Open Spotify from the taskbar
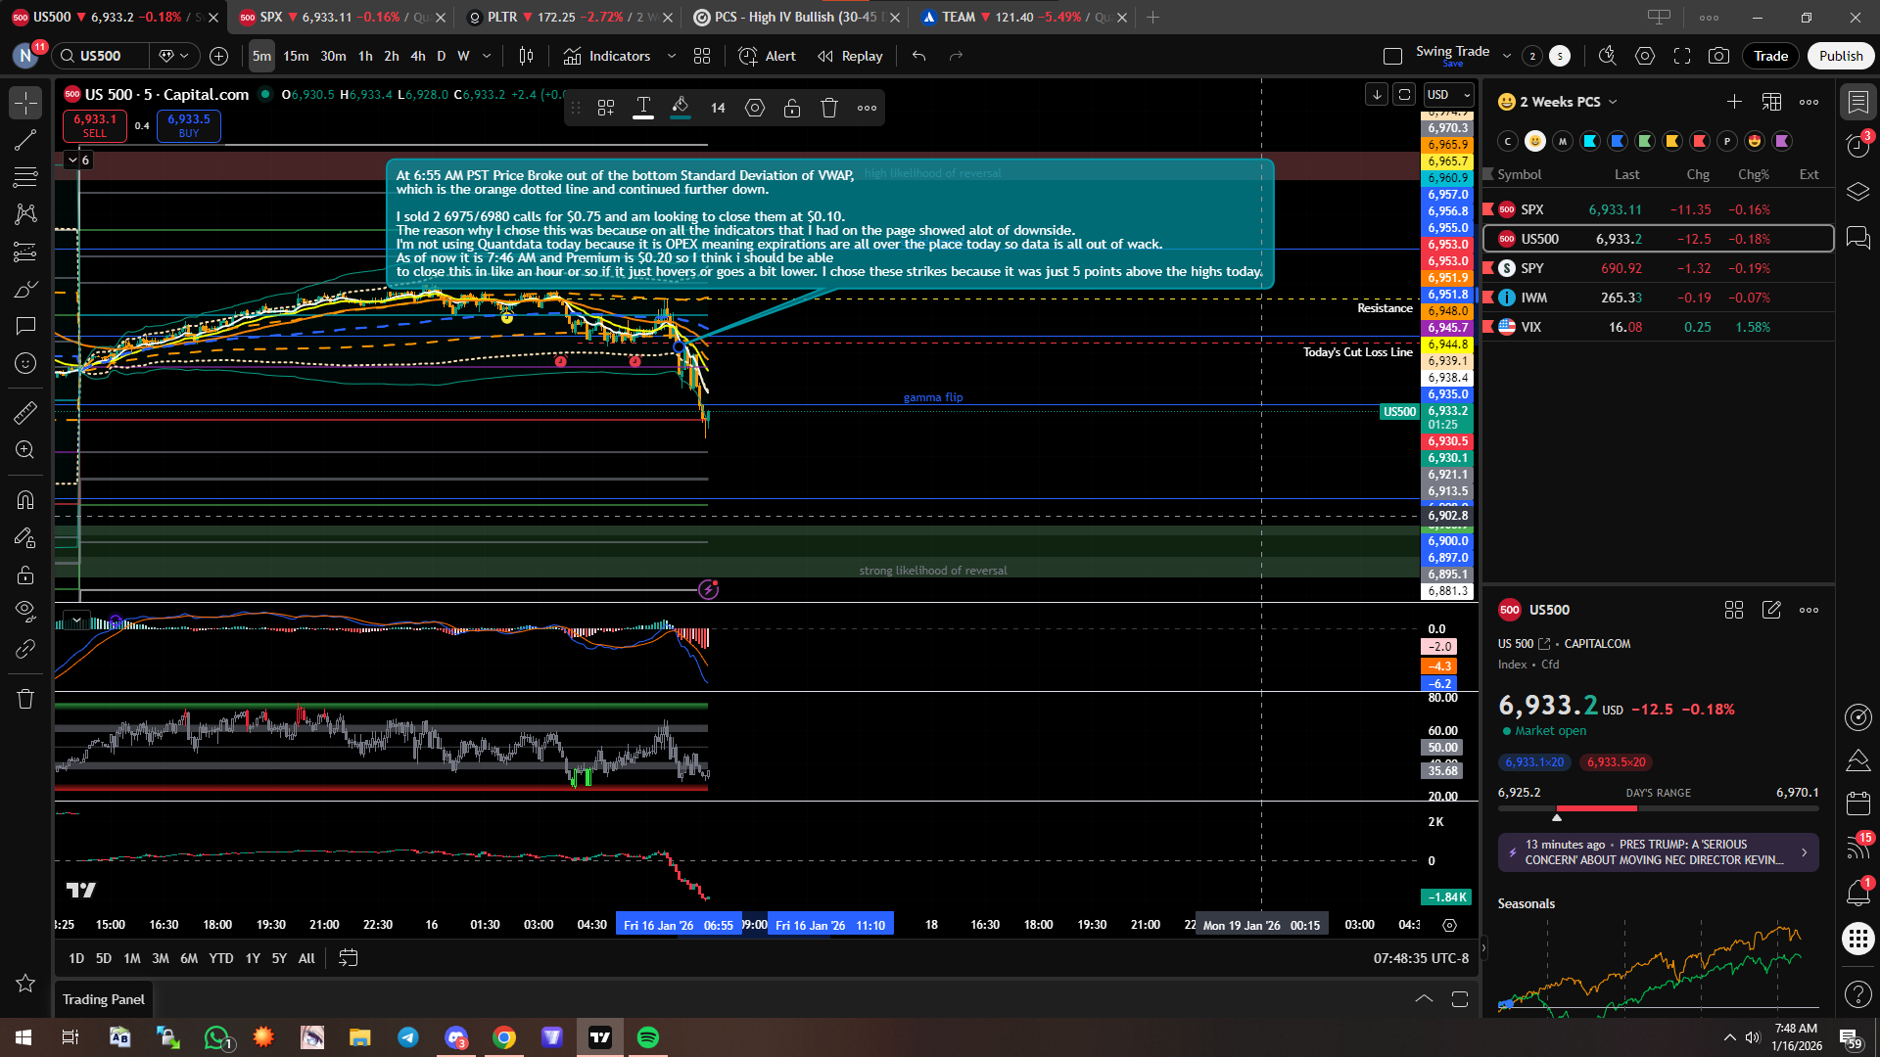Image resolution: width=1880 pixels, height=1057 pixels. click(648, 1037)
